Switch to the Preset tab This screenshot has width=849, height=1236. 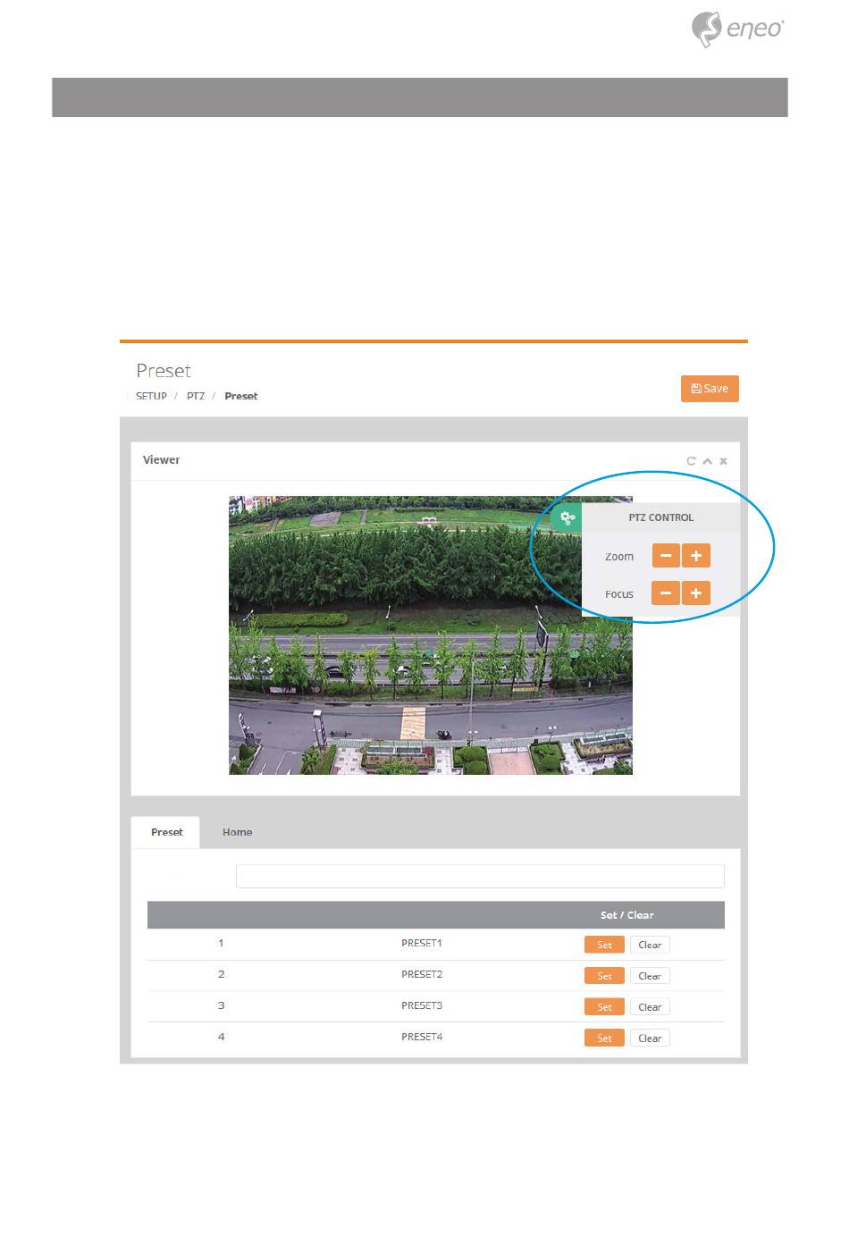pyautogui.click(x=166, y=832)
